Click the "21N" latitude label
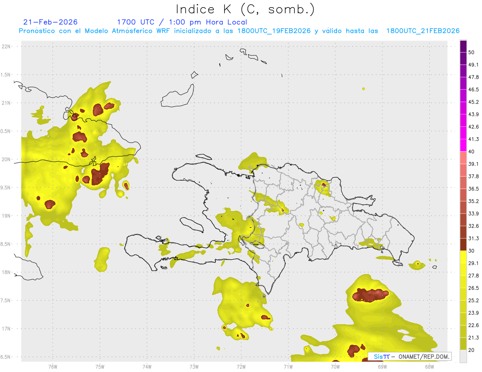 (6, 103)
